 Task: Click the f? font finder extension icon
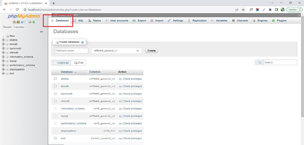click(x=251, y=10)
